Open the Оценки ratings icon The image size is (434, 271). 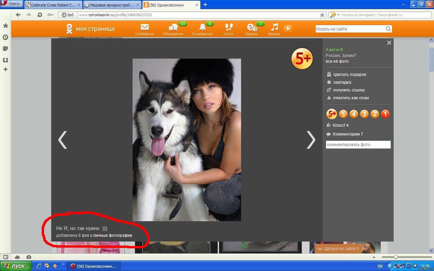point(251,29)
